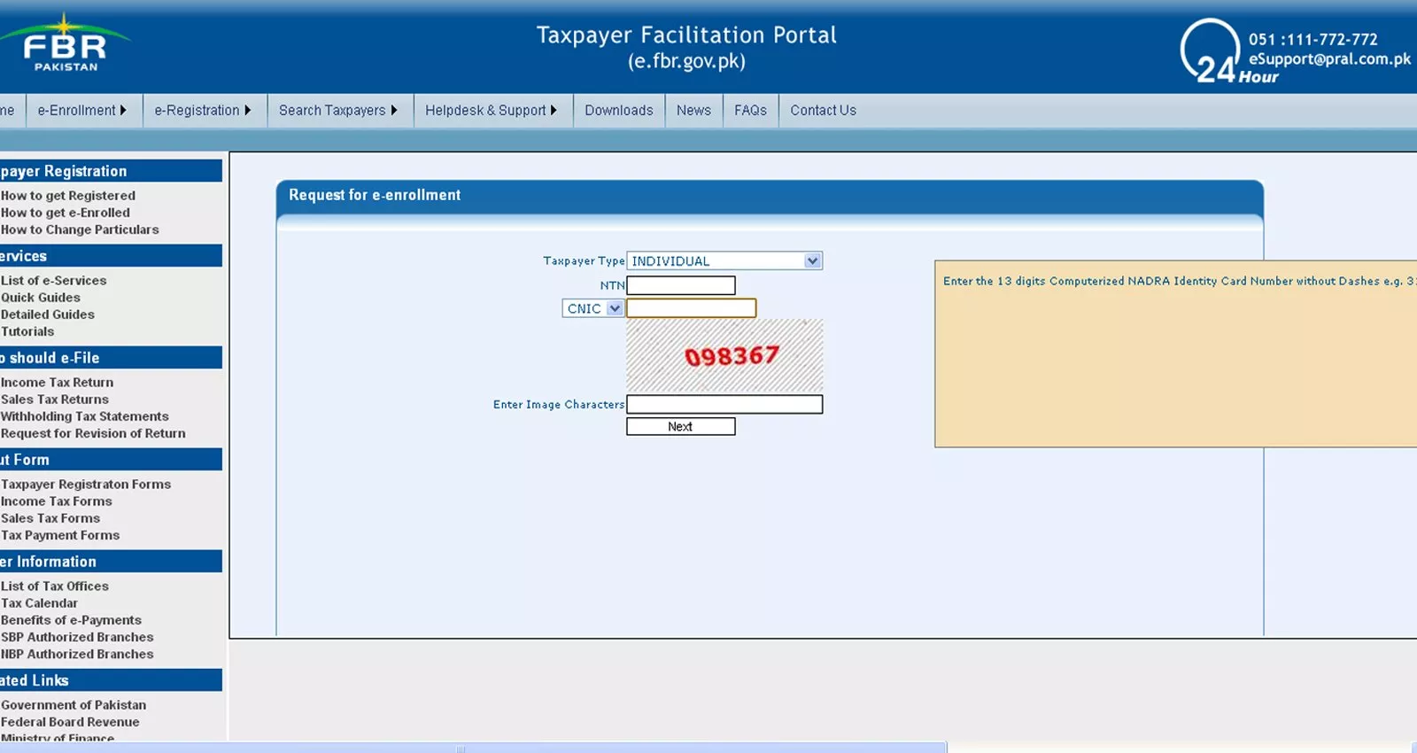Open Withholding Tax Statements link
Screen dimensions: 1417x753
click(x=85, y=416)
